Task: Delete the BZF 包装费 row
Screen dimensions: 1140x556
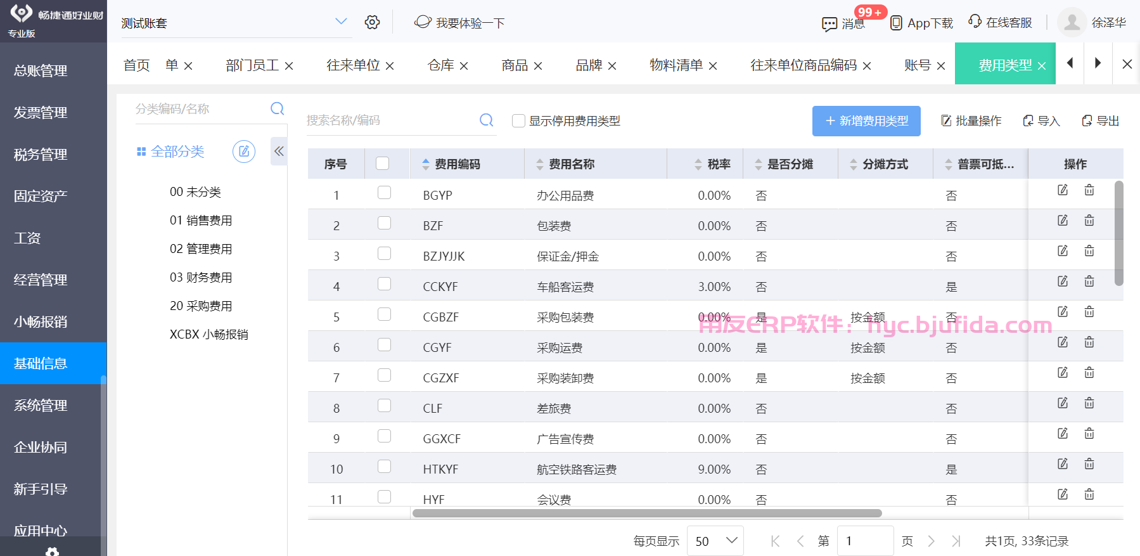Action: 1089,221
